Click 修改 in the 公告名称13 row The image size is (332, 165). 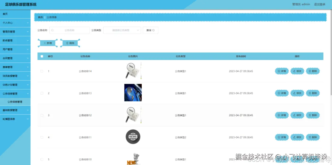pos(297,93)
